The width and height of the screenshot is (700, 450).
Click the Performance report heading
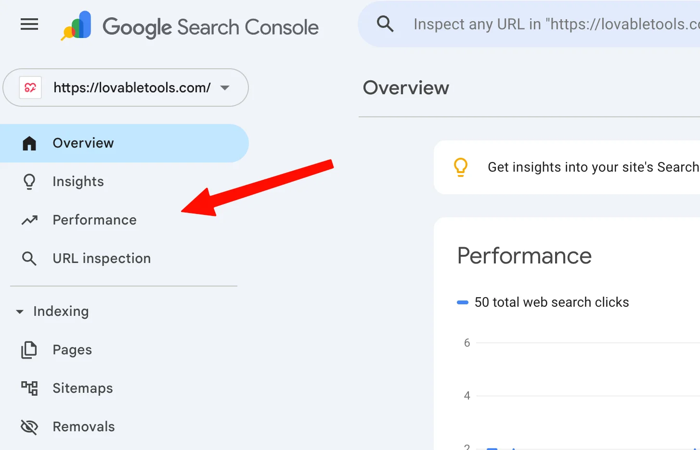point(524,256)
